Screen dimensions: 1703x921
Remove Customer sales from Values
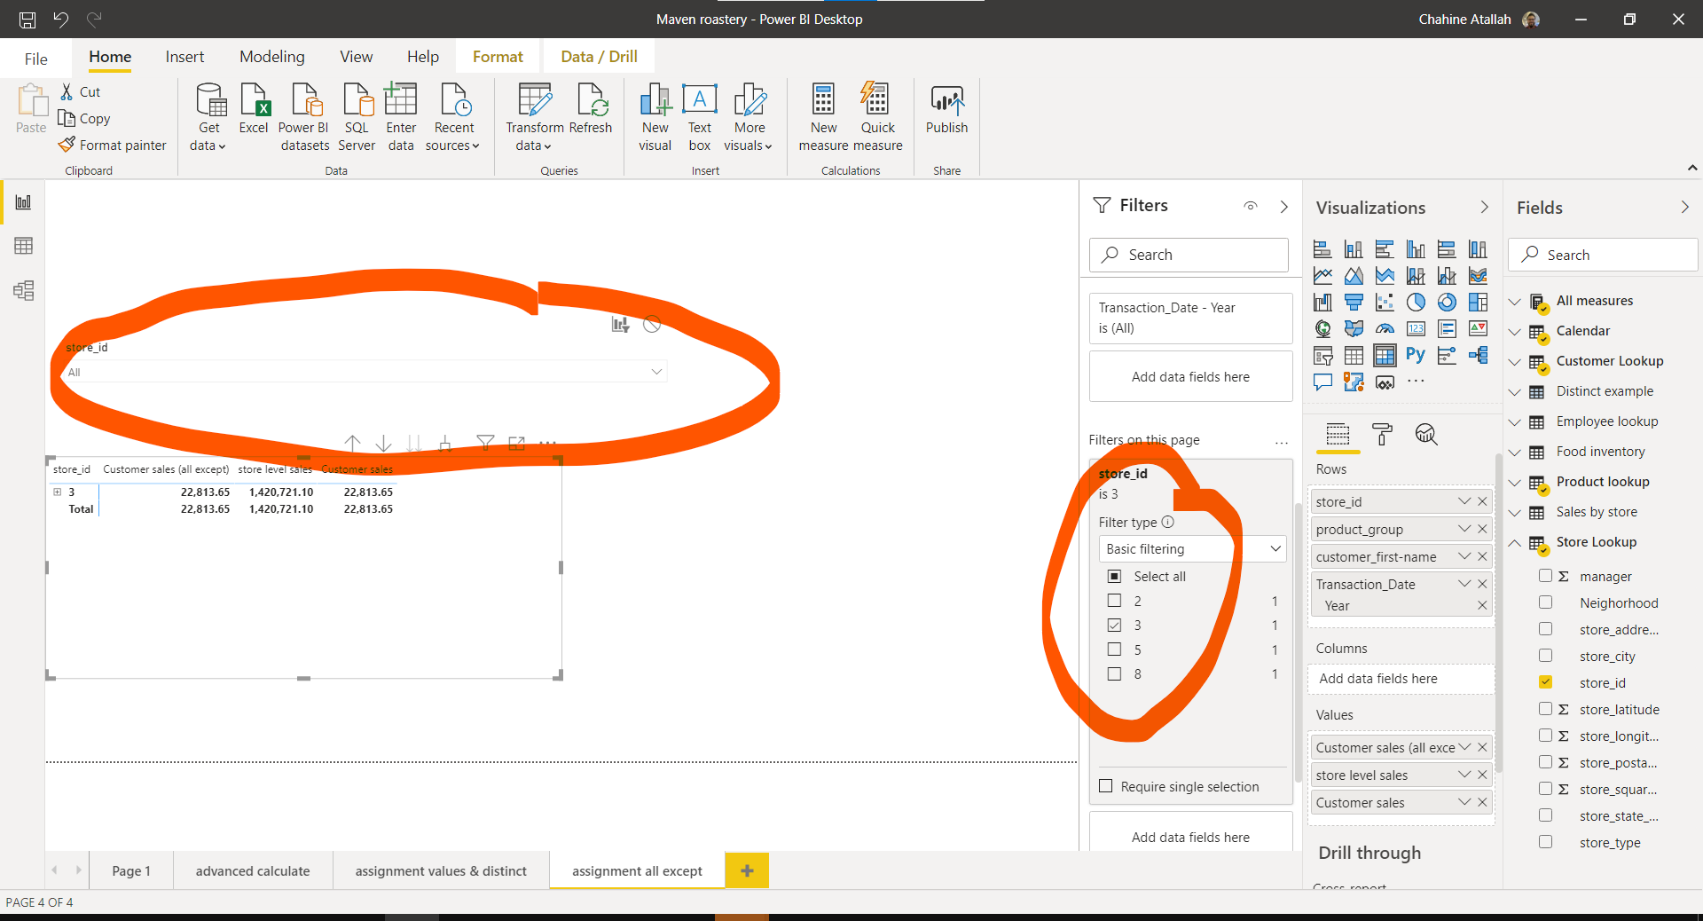[1482, 802]
